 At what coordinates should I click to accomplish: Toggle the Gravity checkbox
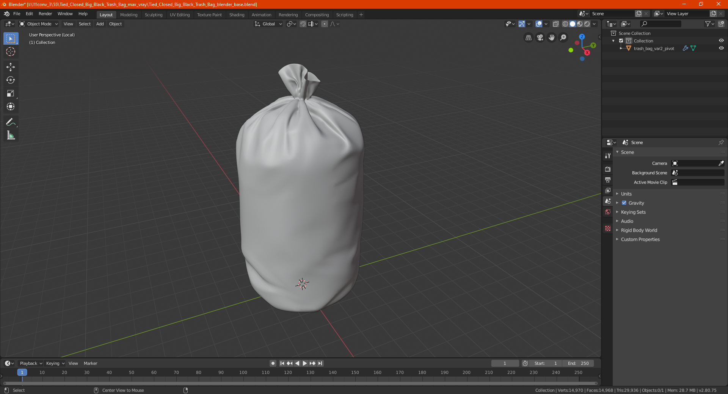[624, 203]
